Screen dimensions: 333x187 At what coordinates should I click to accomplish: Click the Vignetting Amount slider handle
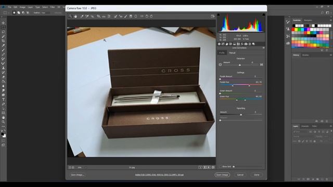[241, 114]
